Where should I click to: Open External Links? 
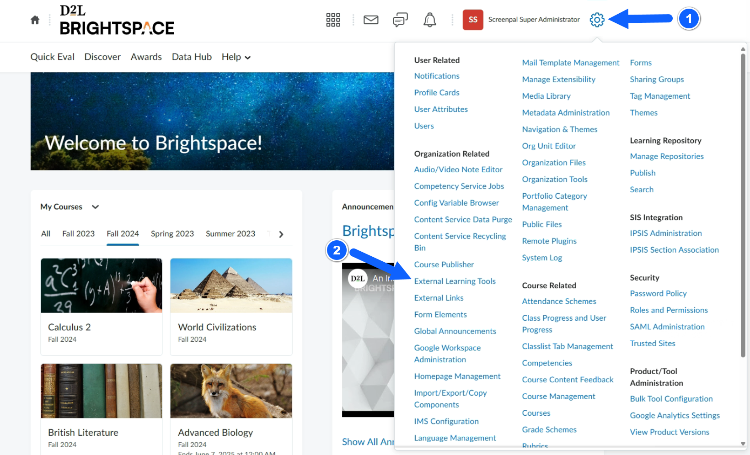coord(439,298)
